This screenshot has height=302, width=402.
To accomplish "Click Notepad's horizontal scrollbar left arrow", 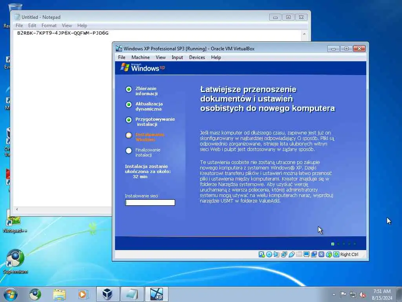I will 17,209.
